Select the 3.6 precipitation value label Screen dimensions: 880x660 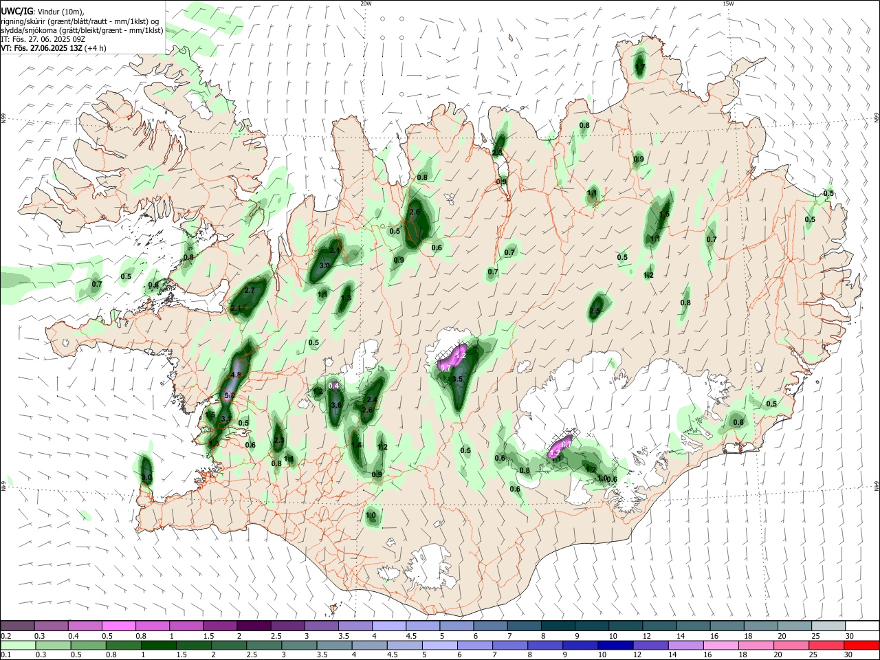coord(336,406)
